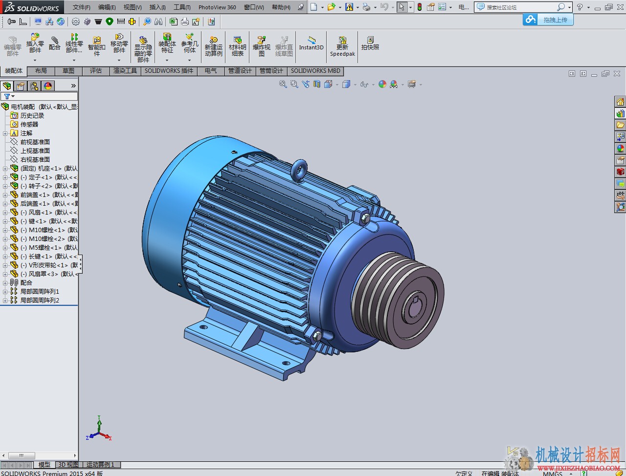Viewport: 626px width, 476px height.
Task: Click the Insert Components (插入零部件) icon
Action: pyautogui.click(x=35, y=43)
